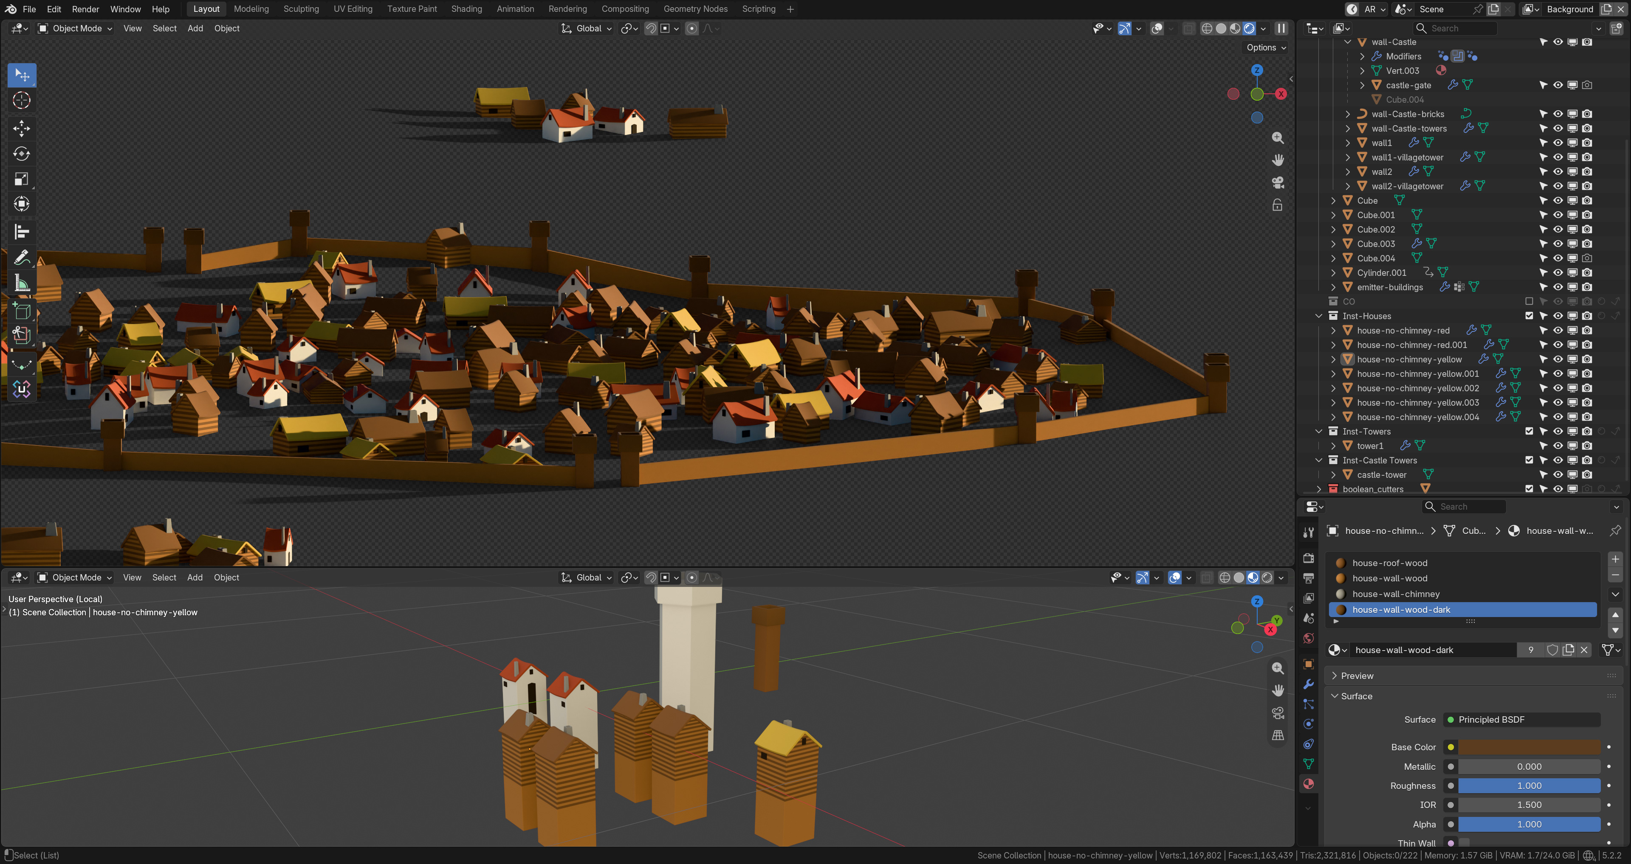Open Global transform orientation dropdown in top viewport
1631x864 pixels.
coord(586,28)
